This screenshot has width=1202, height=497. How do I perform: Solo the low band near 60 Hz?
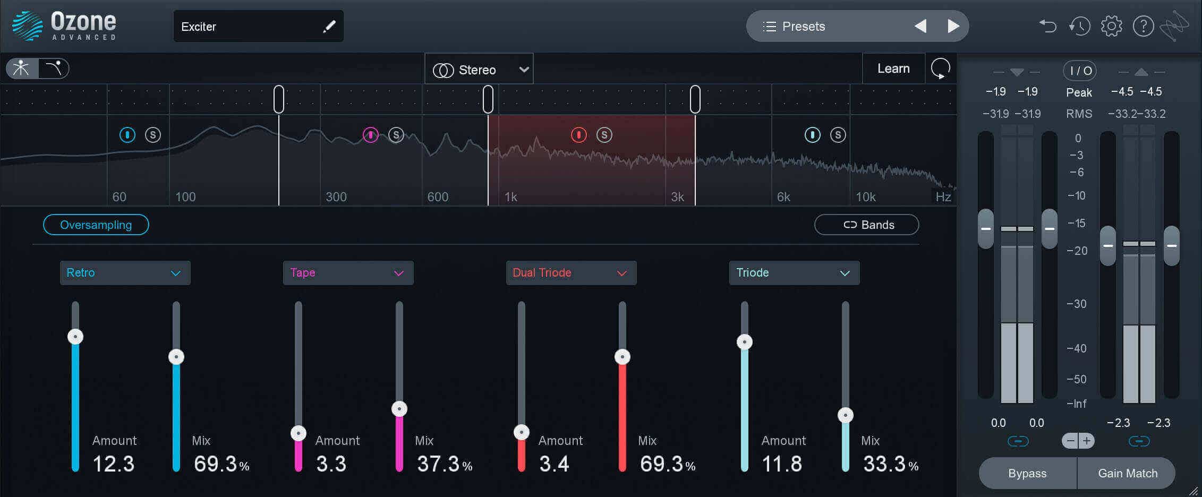[153, 135]
